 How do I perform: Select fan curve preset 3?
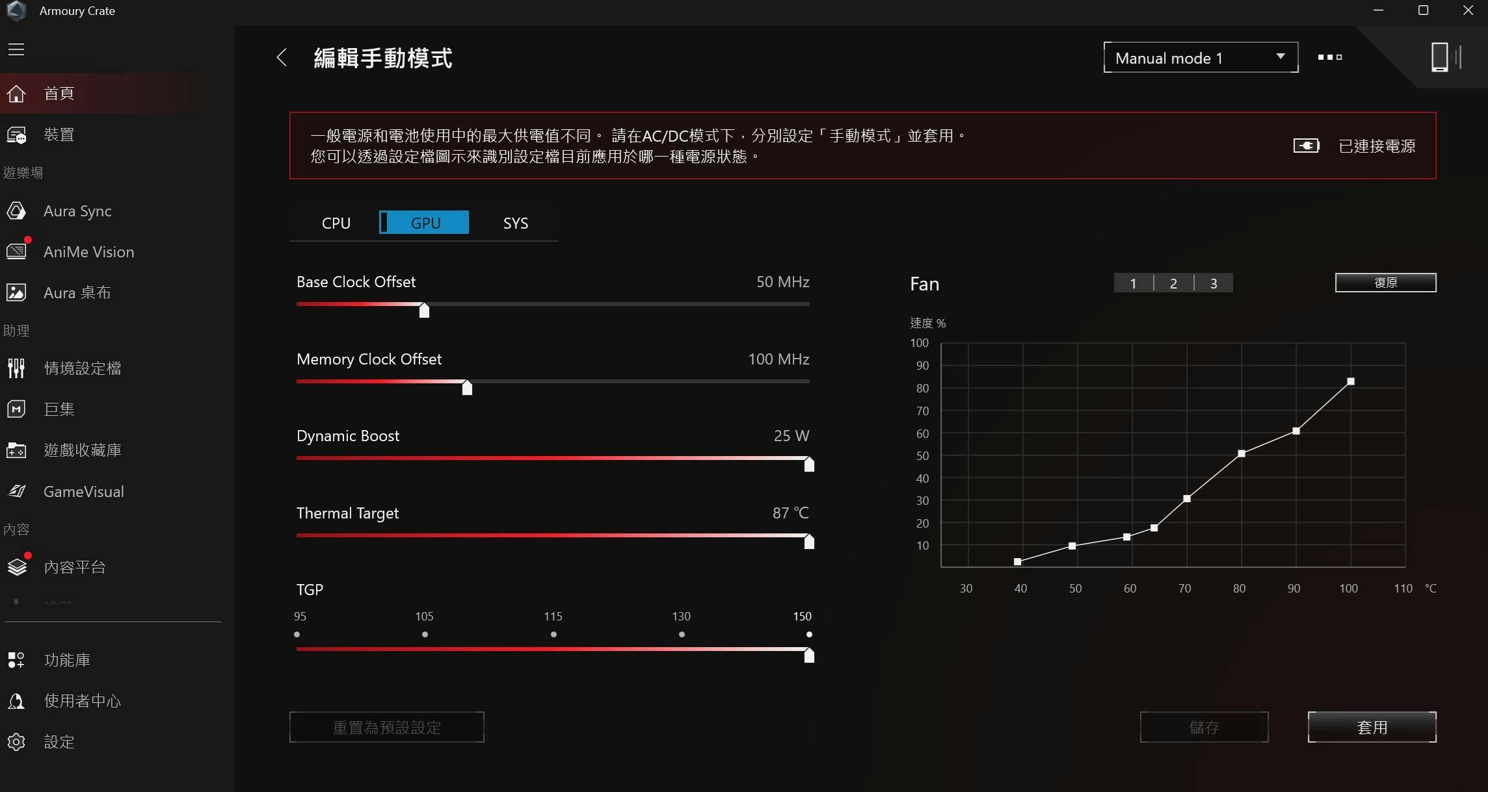1214,283
